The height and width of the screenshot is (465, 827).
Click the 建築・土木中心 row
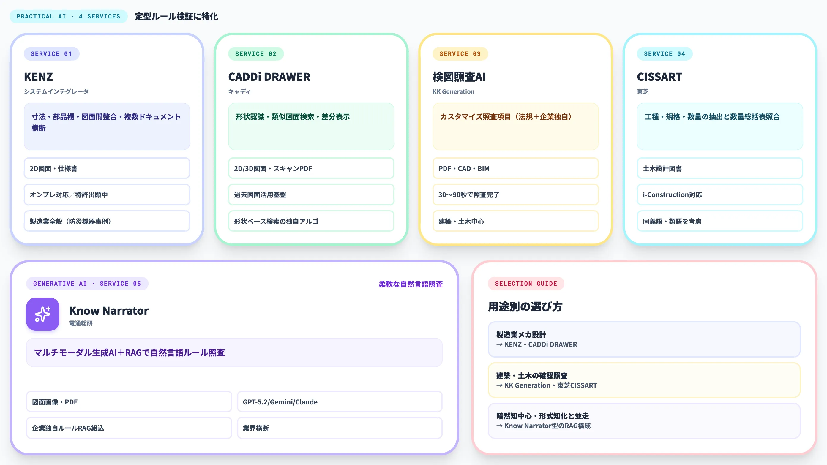(x=516, y=221)
